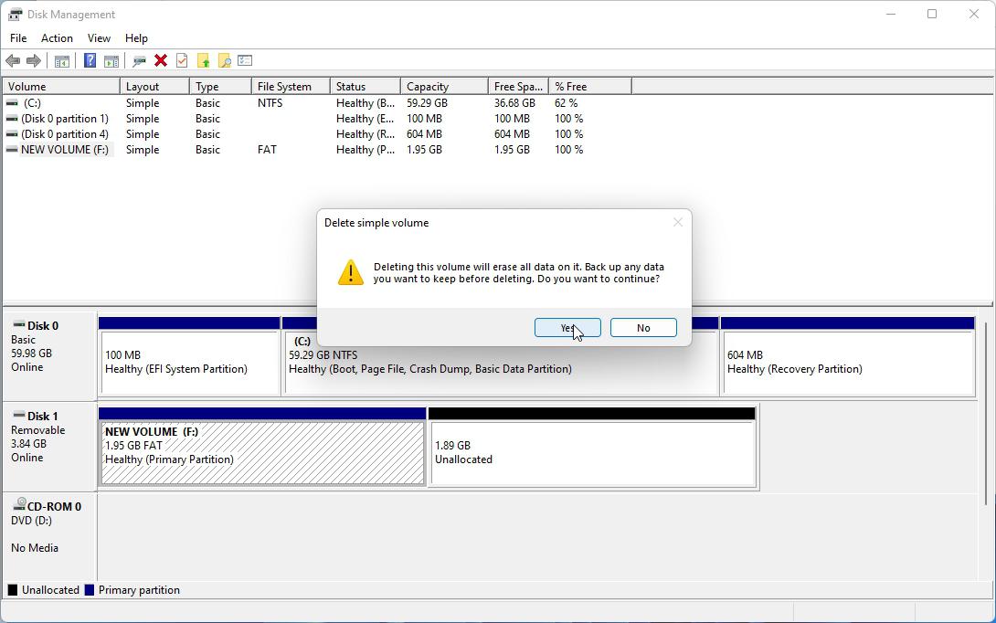Click the yellow folder with green arrow icon

coord(203,61)
